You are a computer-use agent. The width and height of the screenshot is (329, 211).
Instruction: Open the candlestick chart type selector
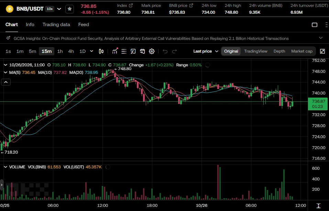(101, 52)
